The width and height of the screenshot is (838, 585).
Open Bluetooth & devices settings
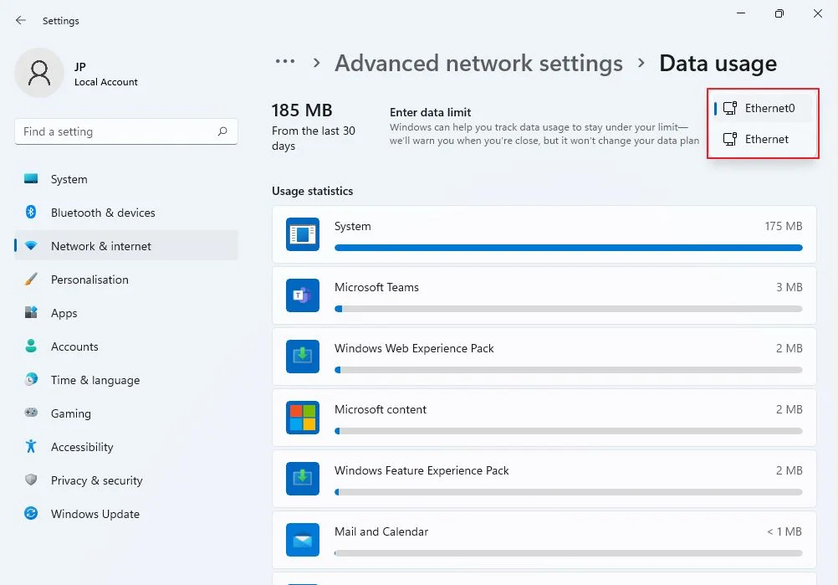tap(126, 213)
